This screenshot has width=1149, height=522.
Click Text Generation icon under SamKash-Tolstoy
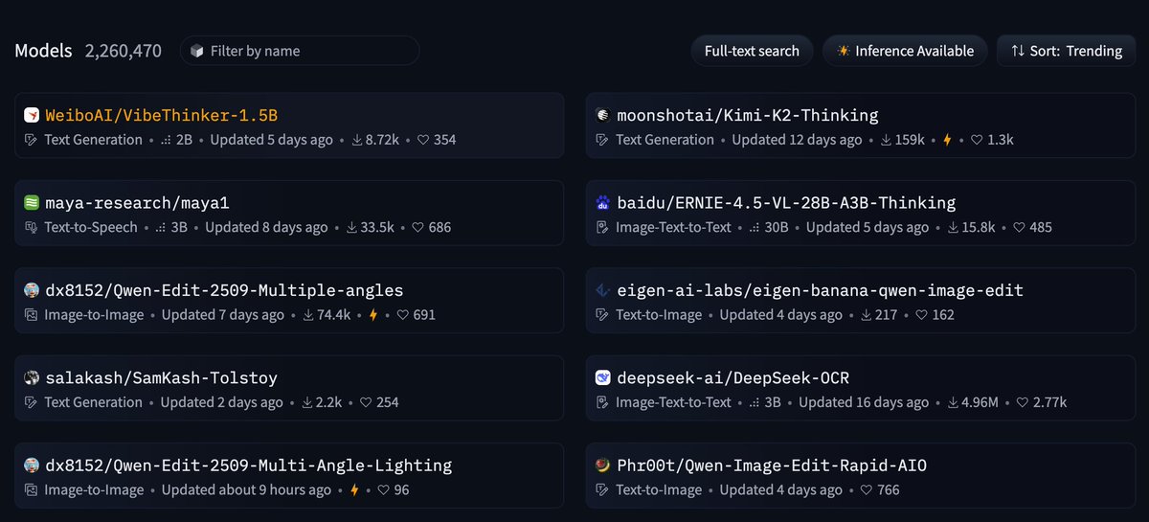pos(31,402)
